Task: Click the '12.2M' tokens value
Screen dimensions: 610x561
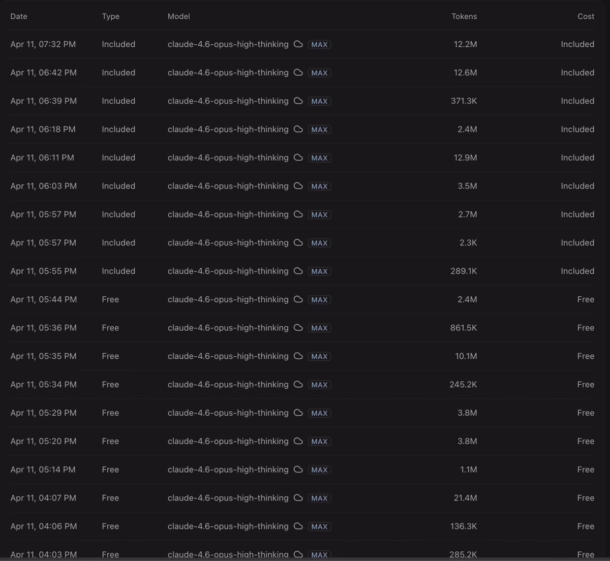Action: pyautogui.click(x=465, y=44)
